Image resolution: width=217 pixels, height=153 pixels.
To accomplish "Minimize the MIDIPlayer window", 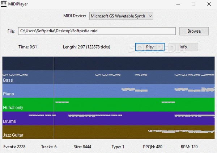I will (x=178, y=4).
